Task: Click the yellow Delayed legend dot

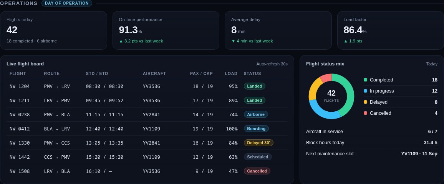Action: click(365, 102)
